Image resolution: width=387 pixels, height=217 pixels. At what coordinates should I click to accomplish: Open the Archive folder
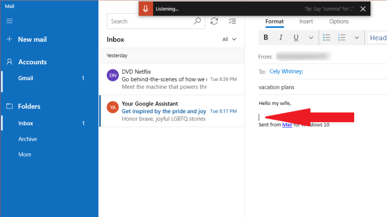tap(28, 139)
